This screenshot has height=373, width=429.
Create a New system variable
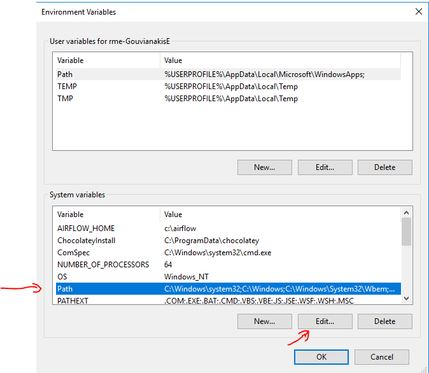[x=264, y=321]
